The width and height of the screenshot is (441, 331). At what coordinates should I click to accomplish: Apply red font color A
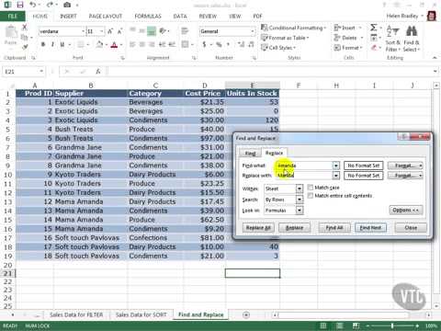point(114,45)
